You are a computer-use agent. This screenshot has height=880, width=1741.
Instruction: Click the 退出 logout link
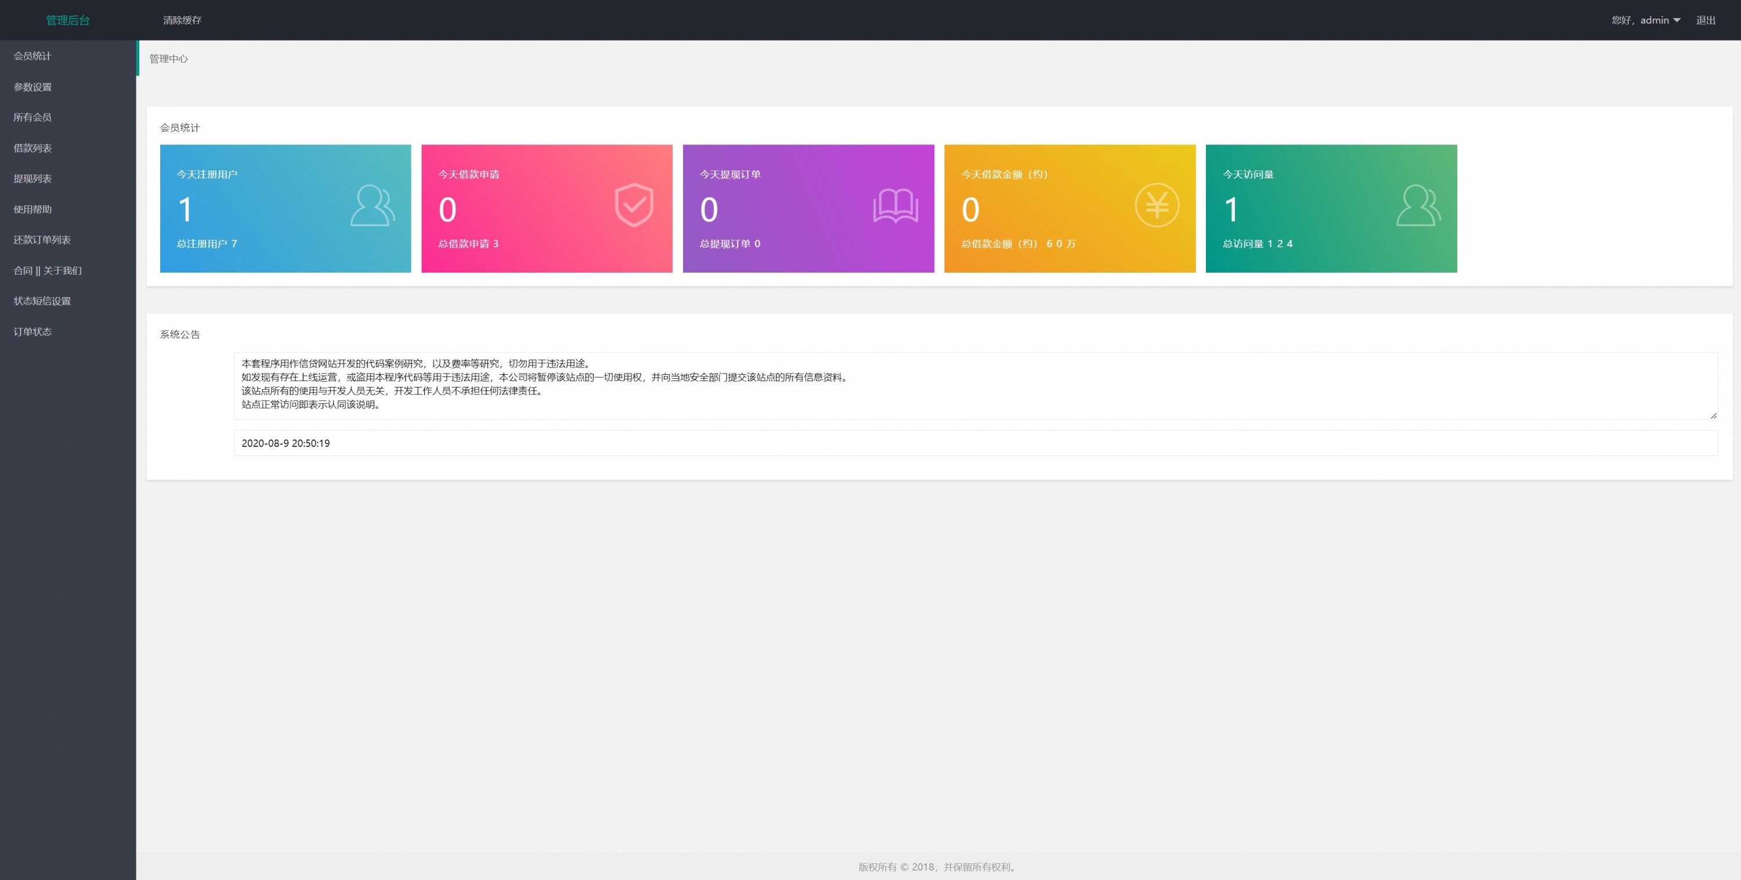(1705, 20)
